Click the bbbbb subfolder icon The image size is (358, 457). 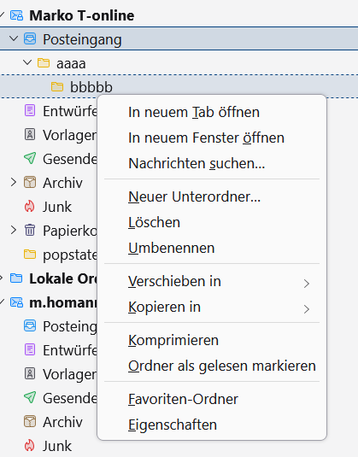(x=57, y=86)
